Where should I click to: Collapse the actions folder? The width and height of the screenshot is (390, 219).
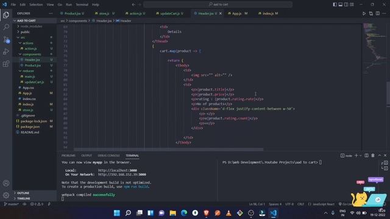pos(34,43)
